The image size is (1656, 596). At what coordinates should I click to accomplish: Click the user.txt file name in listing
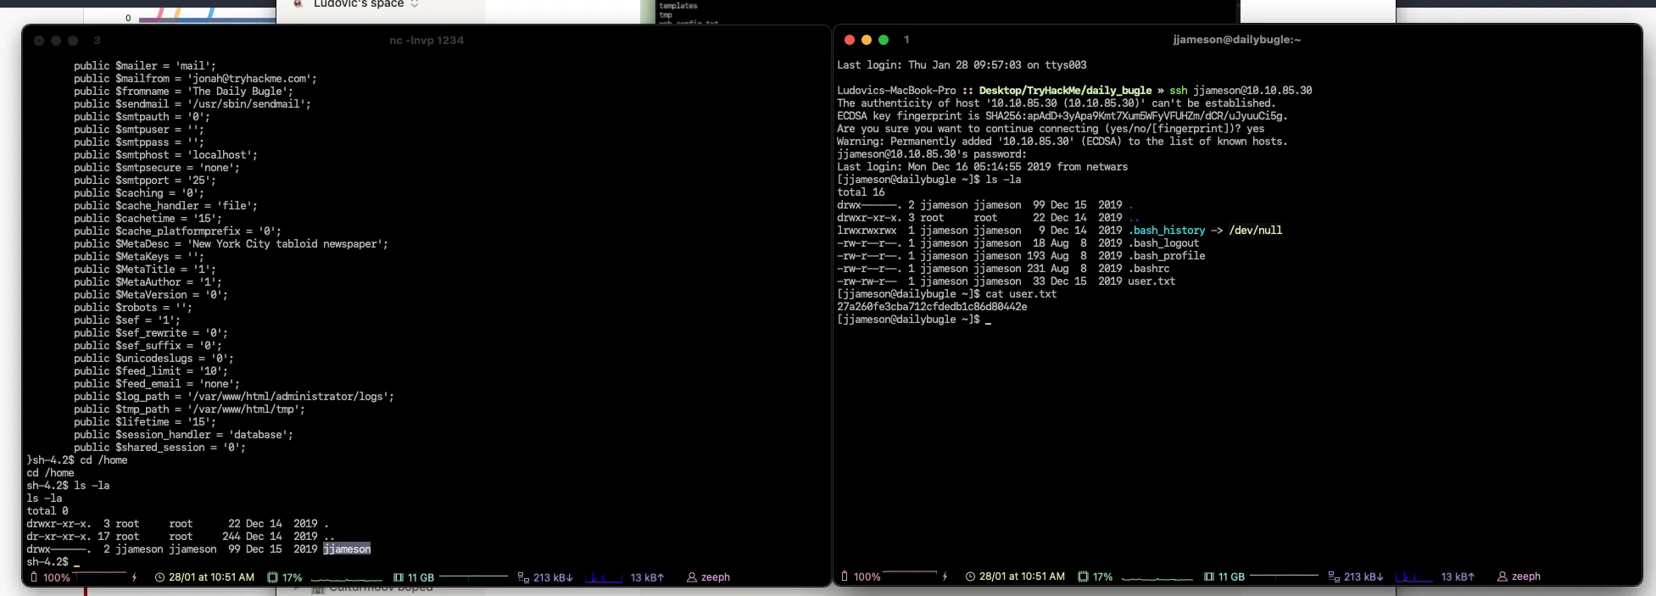point(1151,281)
